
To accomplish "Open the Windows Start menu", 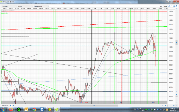I will click(x=3, y=110).
